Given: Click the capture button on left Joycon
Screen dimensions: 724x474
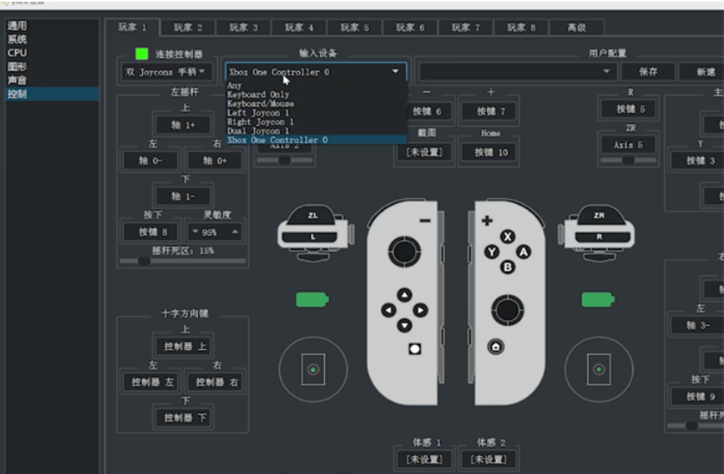Looking at the screenshot, I should coord(415,348).
